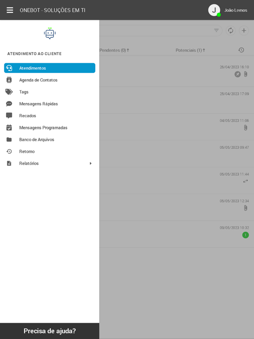254x339 pixels.
Task: Click transfer arrows on 05/05/2023 11:44 row
Action: (246, 181)
